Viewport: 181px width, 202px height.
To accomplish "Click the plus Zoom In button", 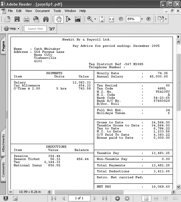I will tap(149, 19).
